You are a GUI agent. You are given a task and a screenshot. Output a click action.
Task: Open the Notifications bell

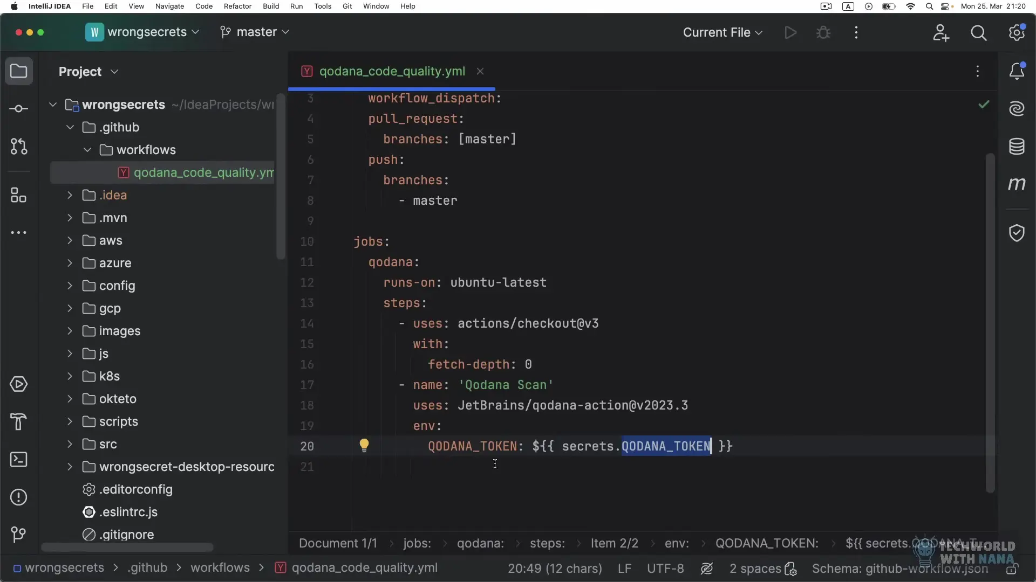(x=1017, y=71)
